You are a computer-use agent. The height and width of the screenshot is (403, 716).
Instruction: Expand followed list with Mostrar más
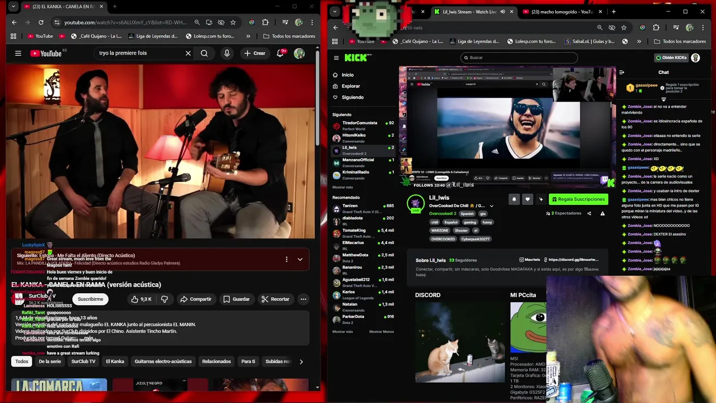pyautogui.click(x=342, y=187)
